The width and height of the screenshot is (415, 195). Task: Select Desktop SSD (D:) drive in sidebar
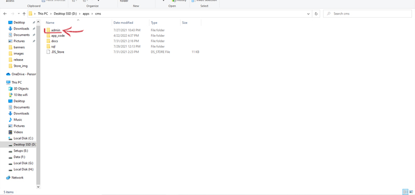click(24, 145)
